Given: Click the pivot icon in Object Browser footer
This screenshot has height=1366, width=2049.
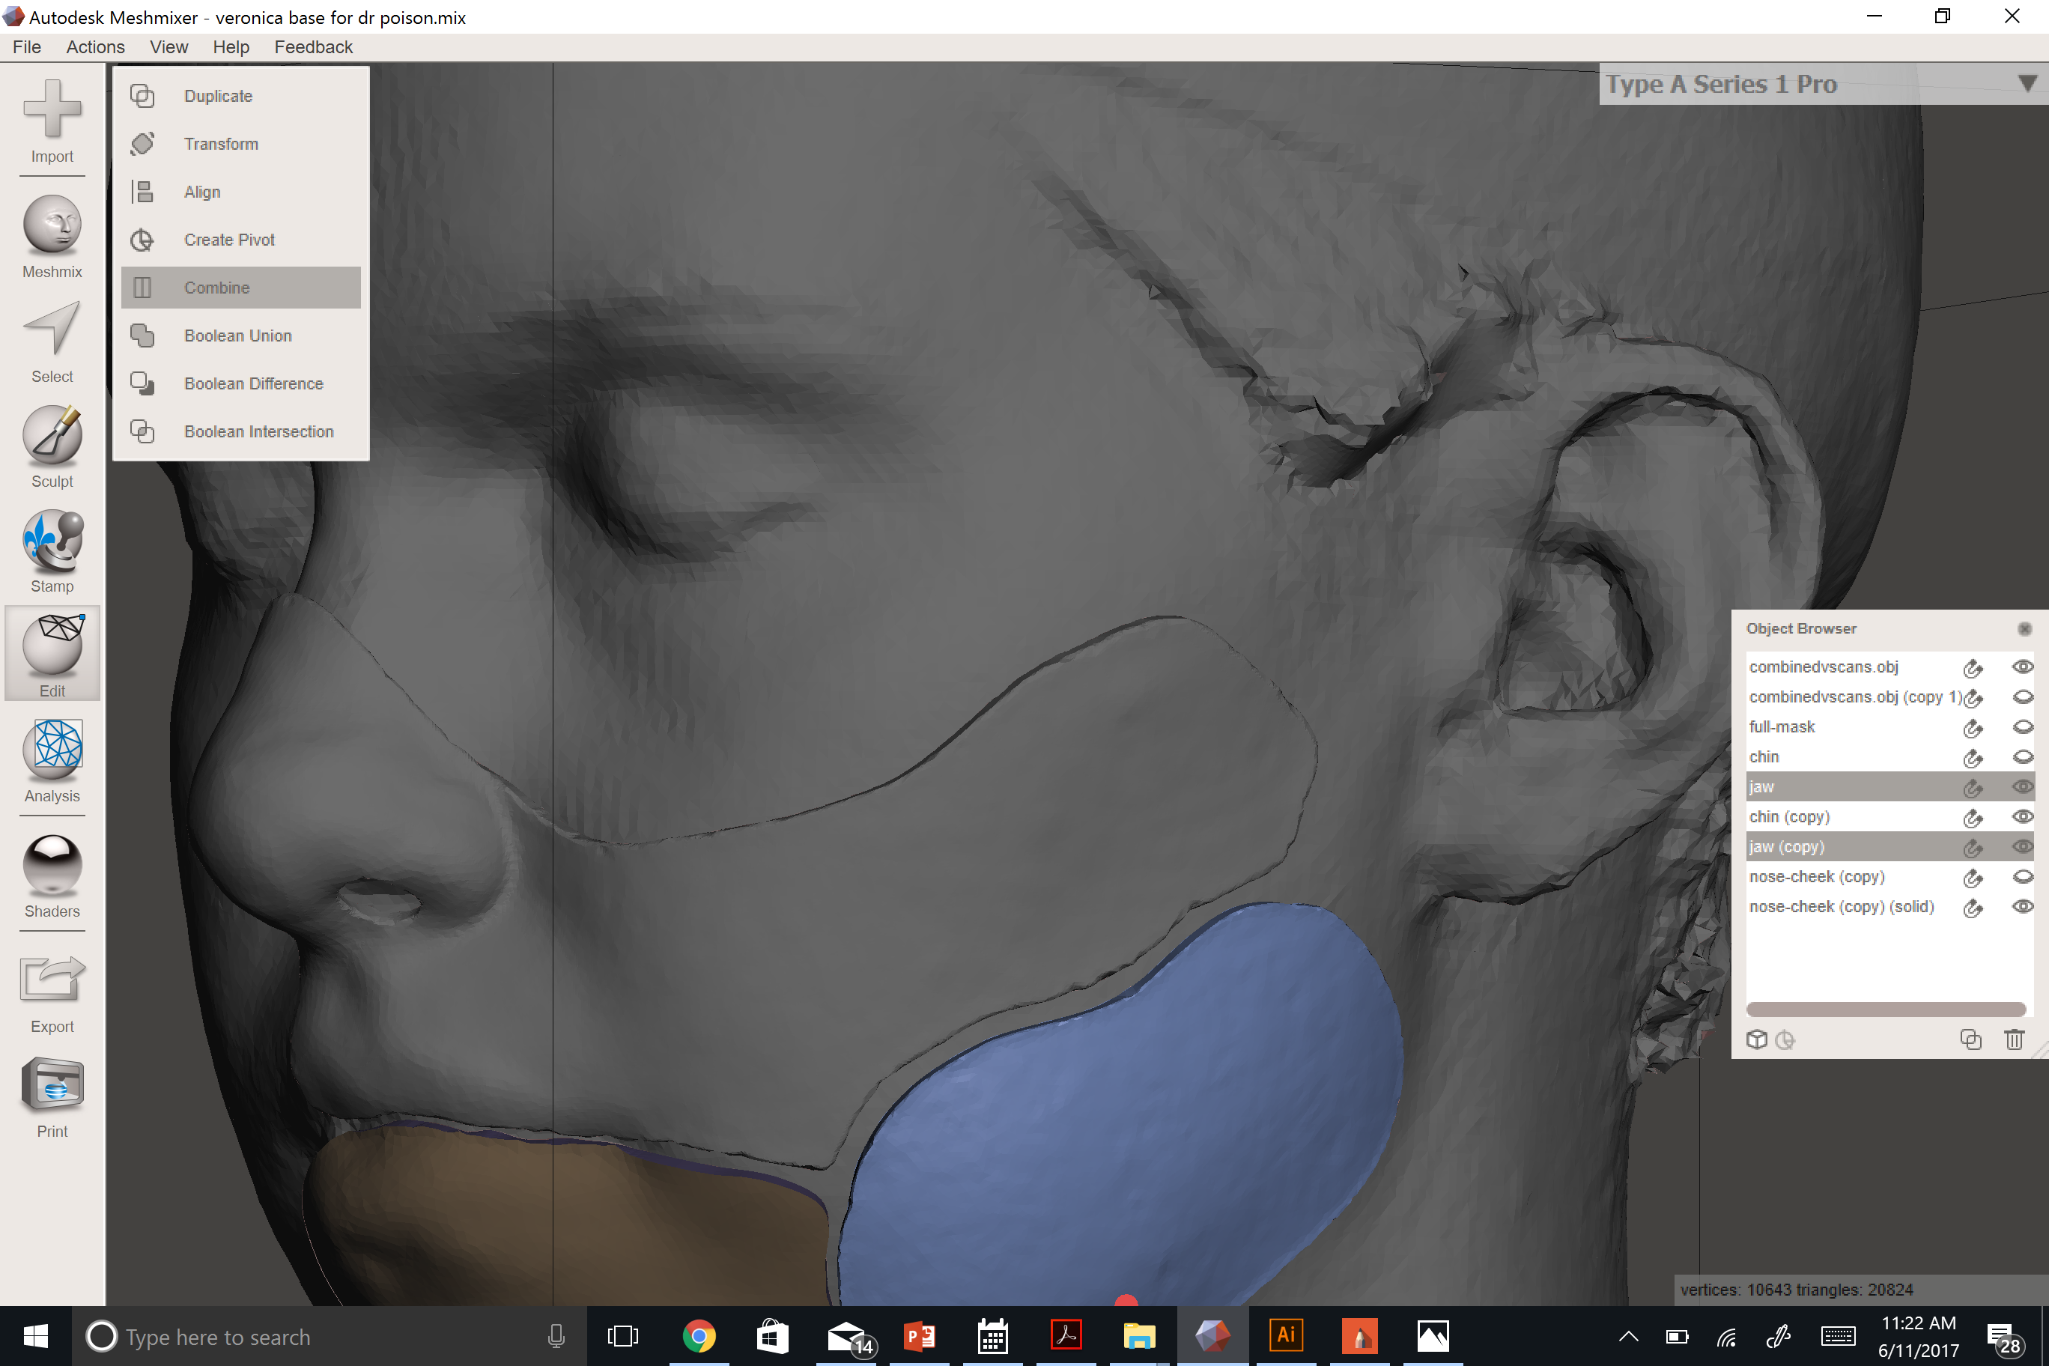Looking at the screenshot, I should tap(1785, 1040).
